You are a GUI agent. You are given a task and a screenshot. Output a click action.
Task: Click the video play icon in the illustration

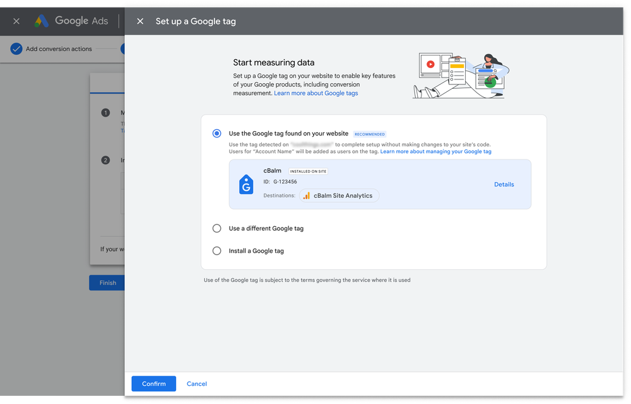[430, 64]
